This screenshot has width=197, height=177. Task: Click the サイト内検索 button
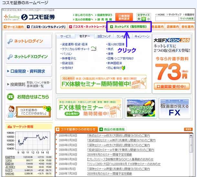pos(187,19)
